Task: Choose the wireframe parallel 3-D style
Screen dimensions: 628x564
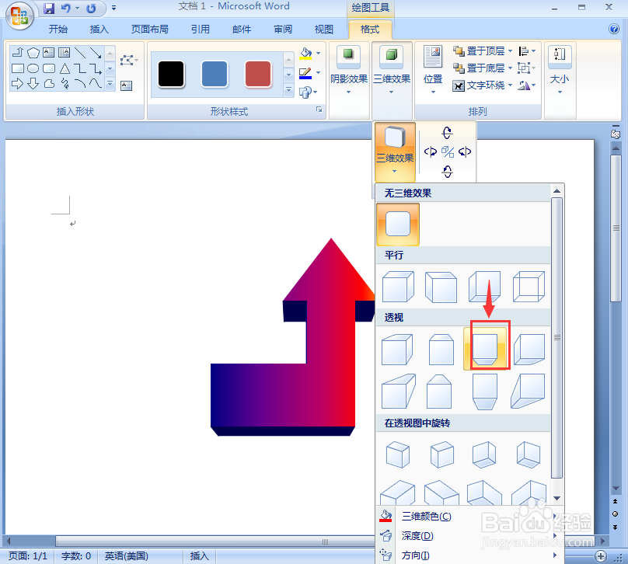Action: (x=529, y=287)
